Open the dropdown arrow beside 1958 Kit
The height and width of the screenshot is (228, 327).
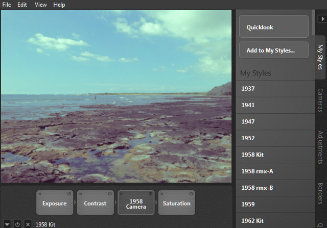(x=7, y=224)
